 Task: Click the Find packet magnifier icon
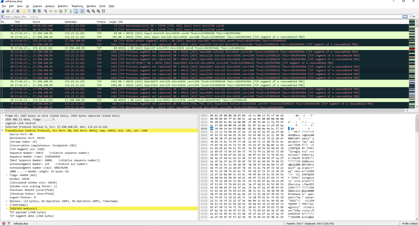(45, 11)
